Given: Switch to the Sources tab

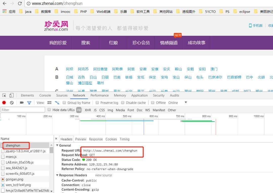Looking at the screenshot, I should point(62,95).
